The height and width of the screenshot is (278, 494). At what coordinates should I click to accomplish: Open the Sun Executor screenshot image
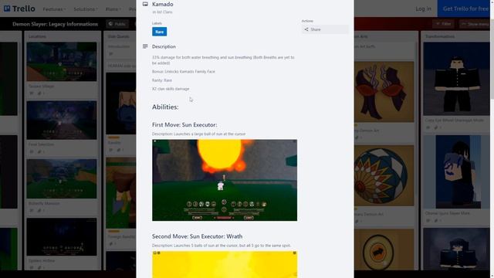[225, 180]
